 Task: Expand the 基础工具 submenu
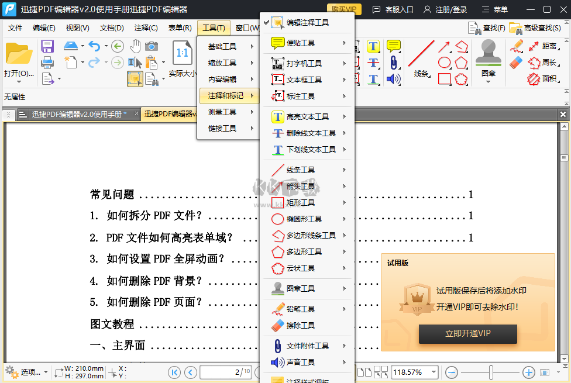[228, 46]
